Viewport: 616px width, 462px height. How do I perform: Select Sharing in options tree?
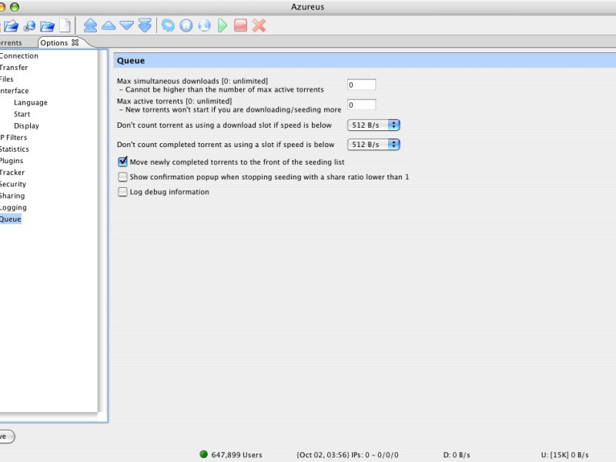[12, 196]
